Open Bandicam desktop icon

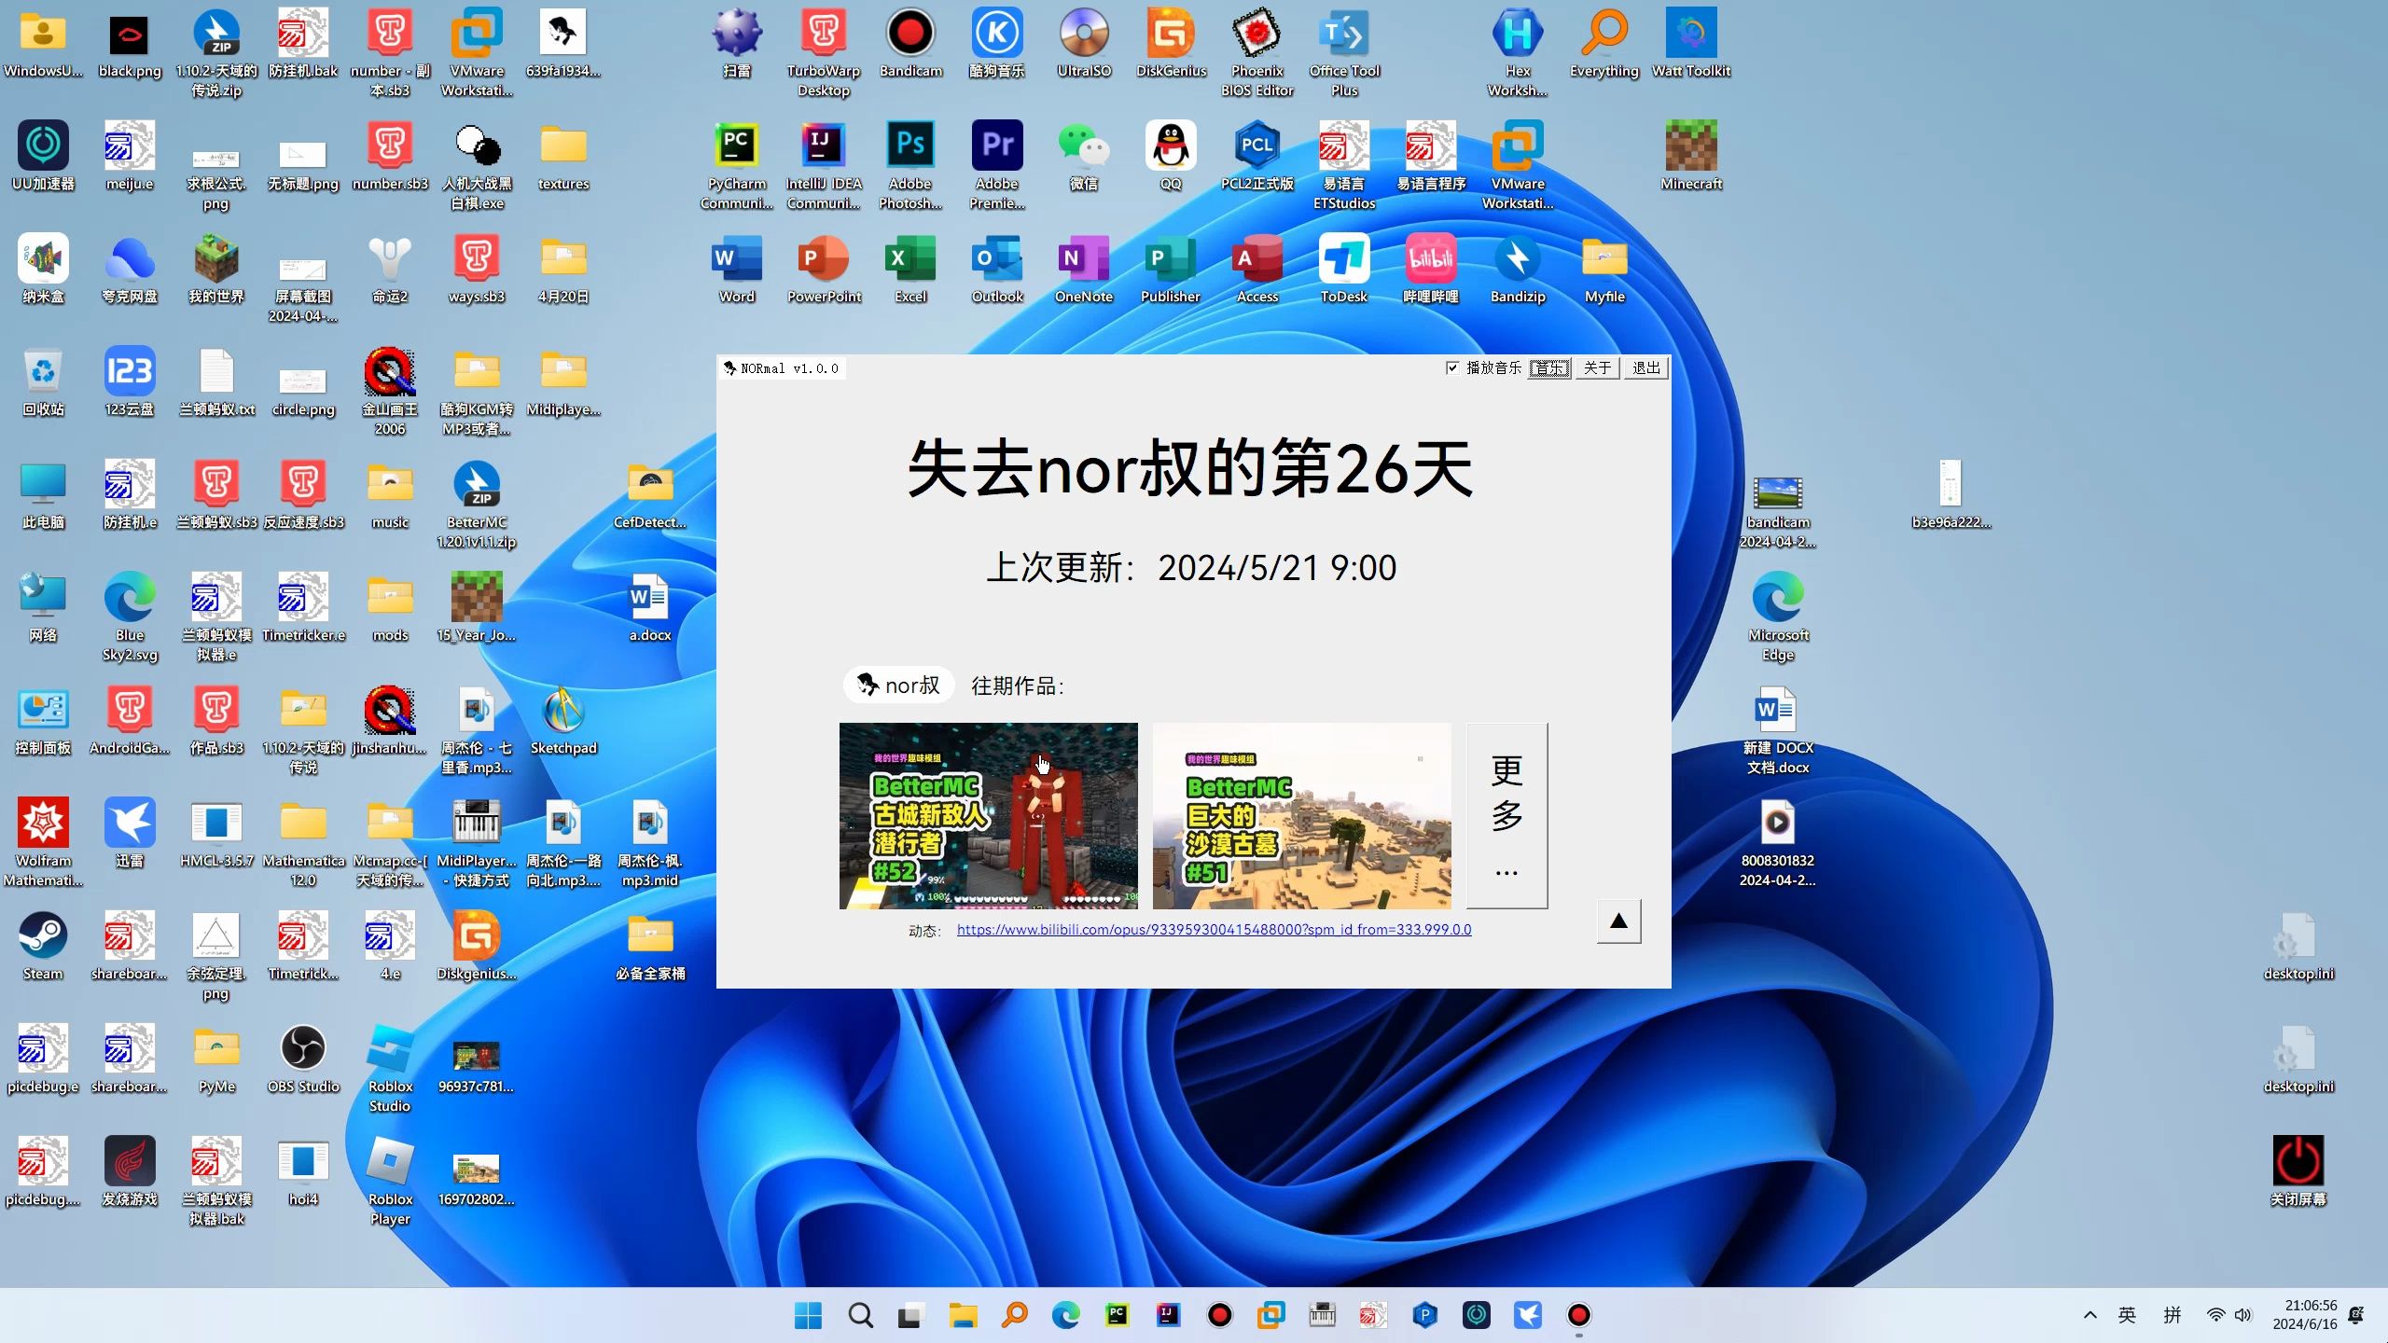910,45
